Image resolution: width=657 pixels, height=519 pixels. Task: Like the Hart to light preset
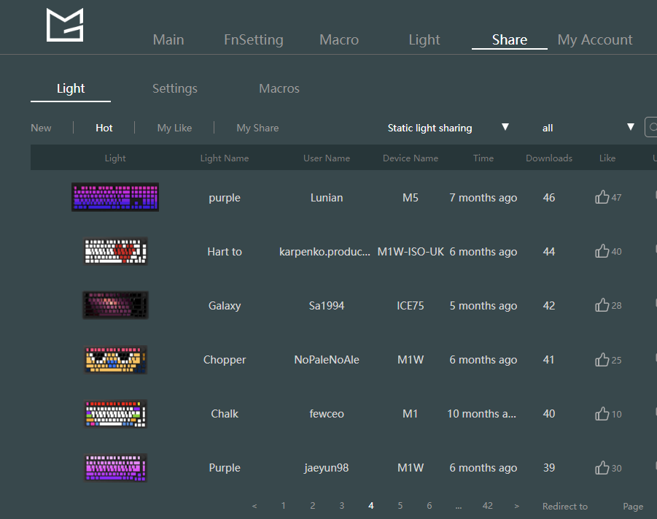[x=602, y=251]
